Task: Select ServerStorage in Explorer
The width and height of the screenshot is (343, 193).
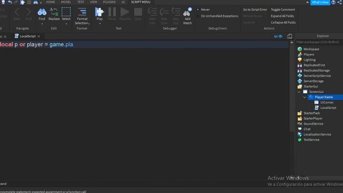Action: pyautogui.click(x=313, y=81)
